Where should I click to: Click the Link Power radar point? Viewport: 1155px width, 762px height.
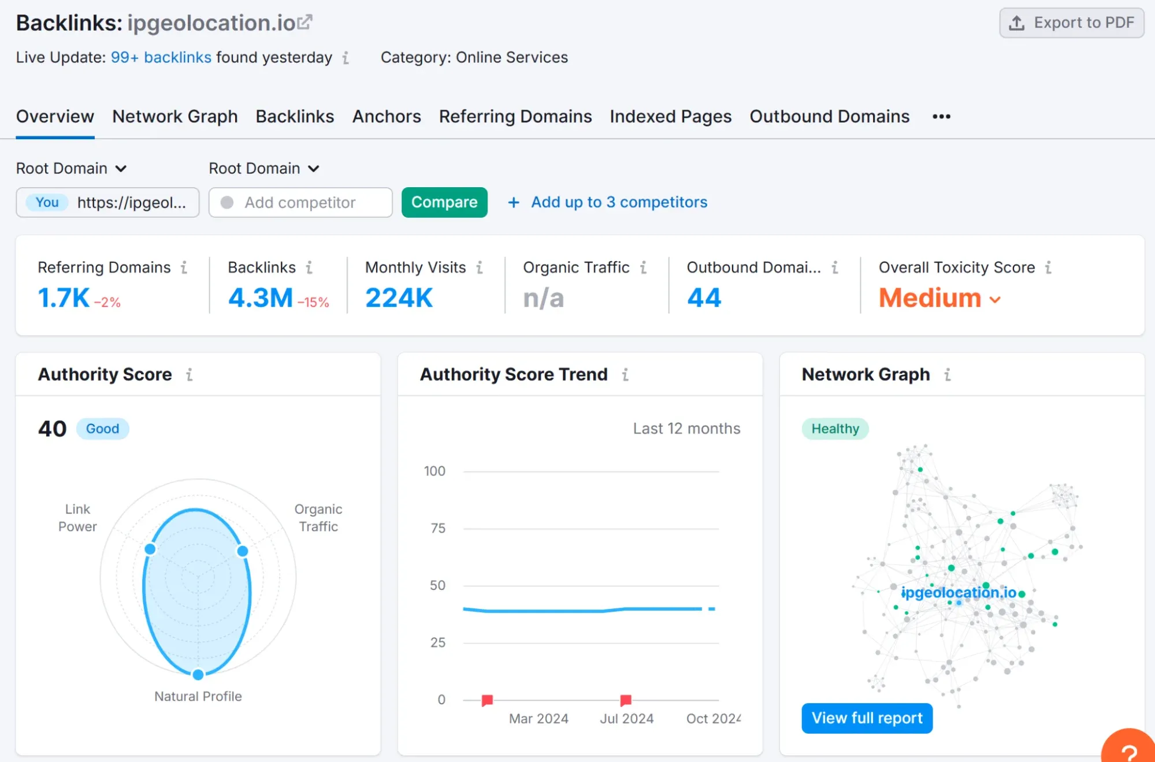[150, 549]
